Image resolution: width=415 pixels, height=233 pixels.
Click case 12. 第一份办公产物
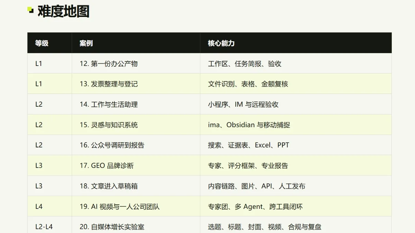click(109, 64)
